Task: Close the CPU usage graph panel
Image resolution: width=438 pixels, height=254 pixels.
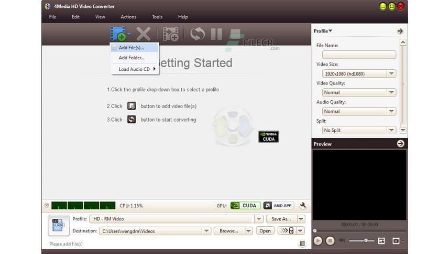Action: tap(47, 206)
